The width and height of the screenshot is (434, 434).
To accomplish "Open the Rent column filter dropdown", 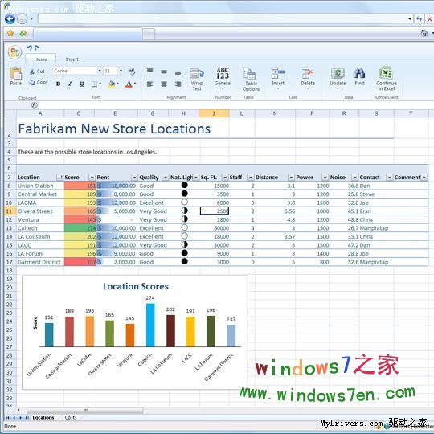I will (134, 177).
